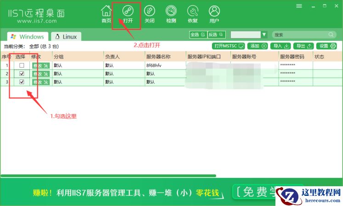Click the 服务器IP和端口 column header
Viewport: 343px width, 206px height.
pyautogui.click(x=208, y=57)
